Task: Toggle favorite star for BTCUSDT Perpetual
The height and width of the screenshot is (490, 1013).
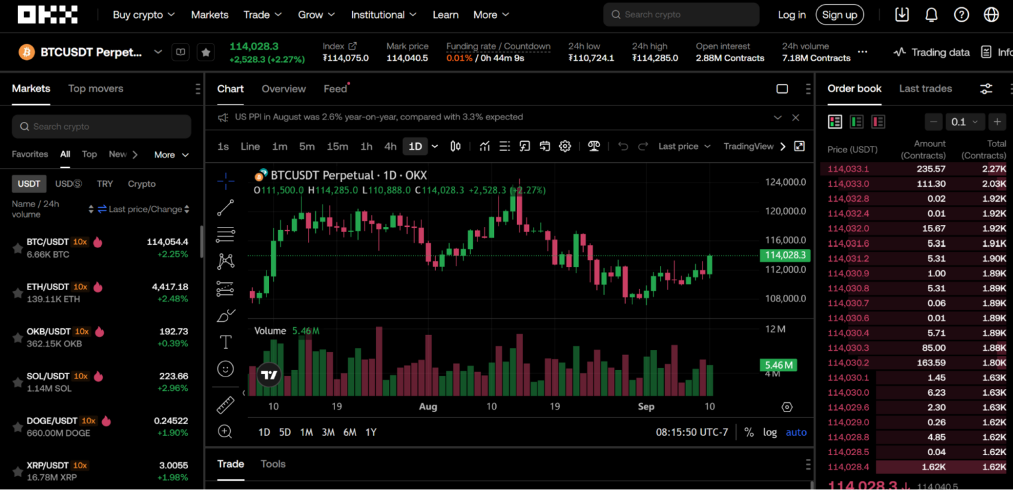Action: click(206, 52)
